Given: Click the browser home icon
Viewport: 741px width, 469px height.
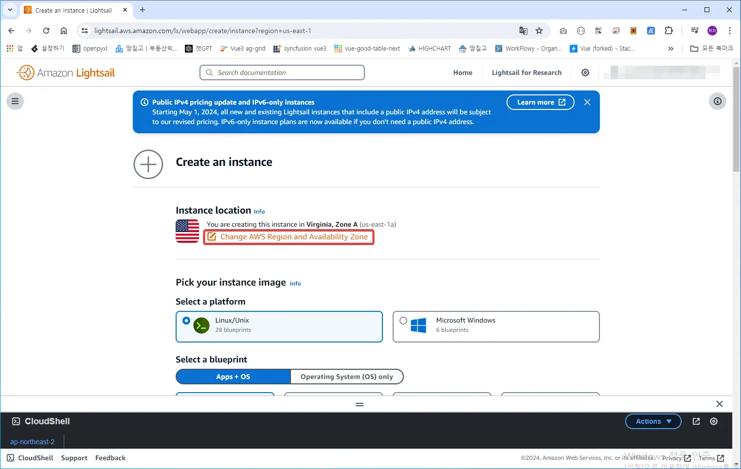Looking at the screenshot, I should (64, 31).
